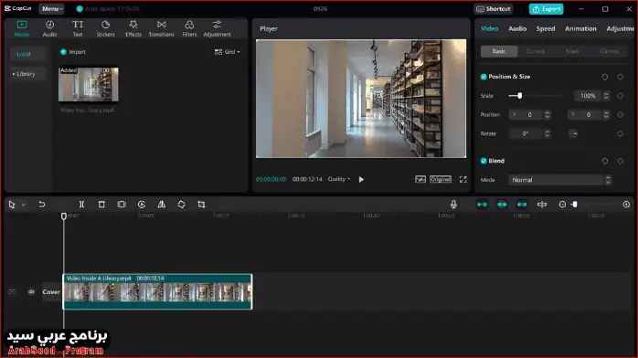Switch to the Audio properties tab
The image size is (638, 358).
tap(517, 28)
